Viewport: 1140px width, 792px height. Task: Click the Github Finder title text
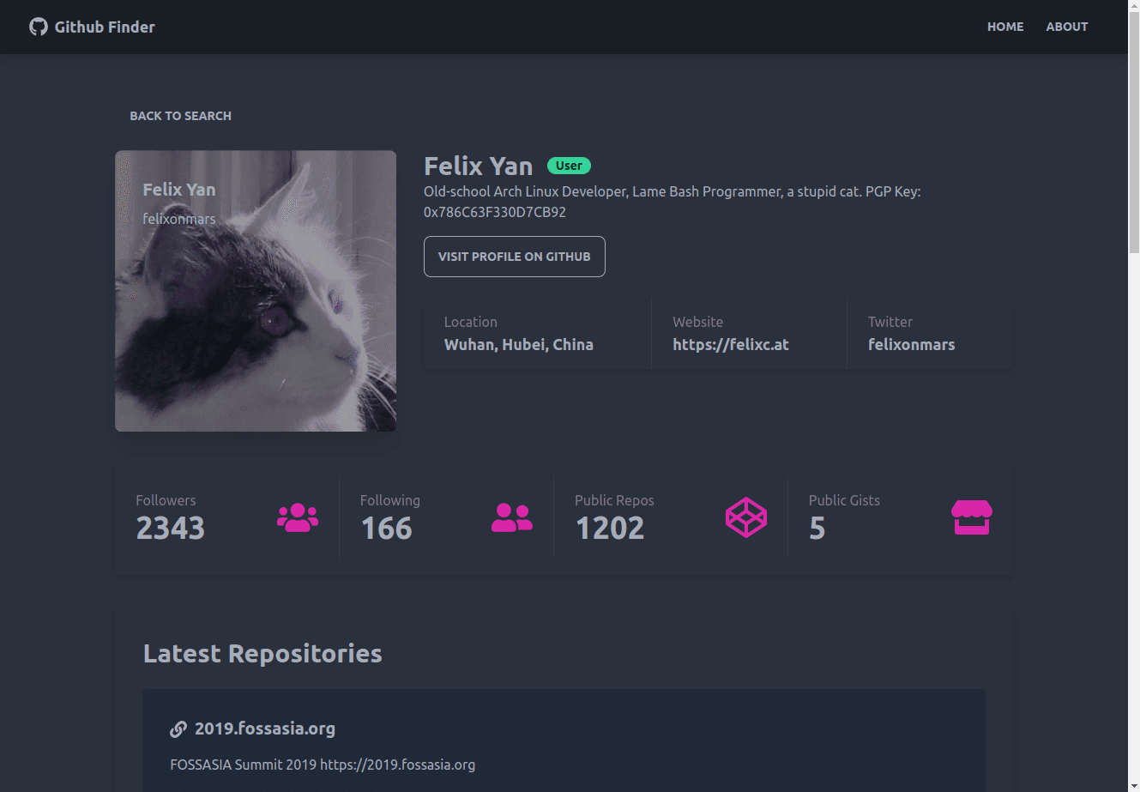pos(105,27)
